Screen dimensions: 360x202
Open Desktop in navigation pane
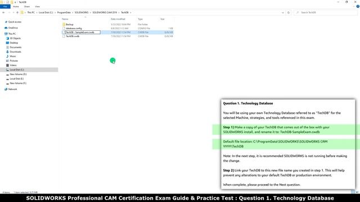pyautogui.click(x=13, y=43)
